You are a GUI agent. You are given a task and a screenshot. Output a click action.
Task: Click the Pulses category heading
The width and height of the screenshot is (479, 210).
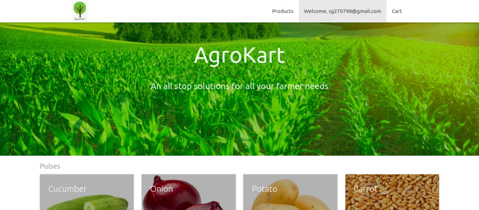click(x=50, y=166)
